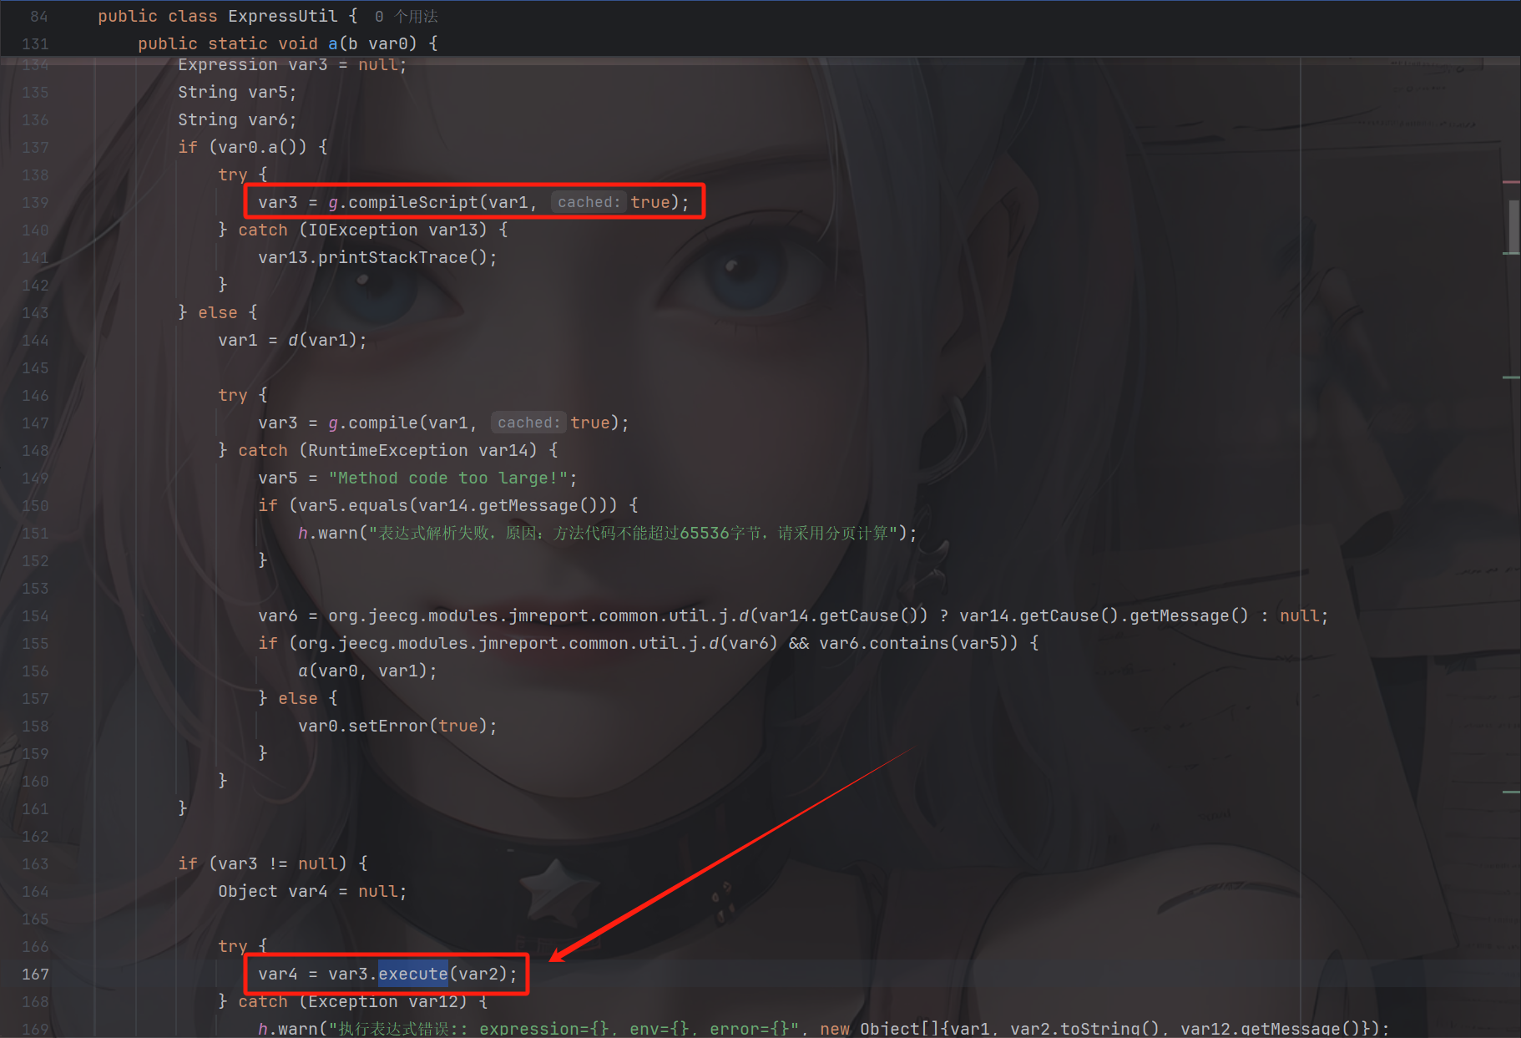Click RuntimeException in the catch clause
The width and height of the screenshot is (1521, 1038).
tap(388, 450)
